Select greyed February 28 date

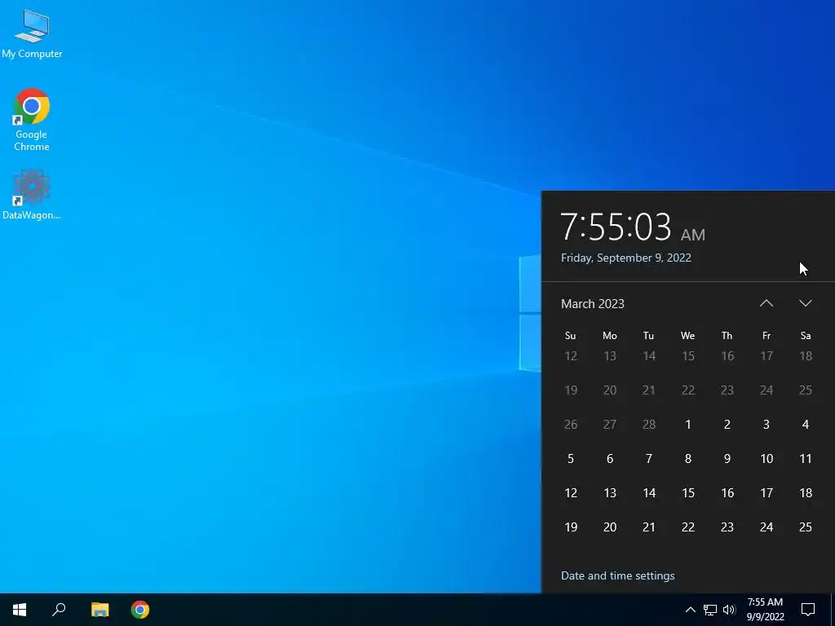[648, 424]
